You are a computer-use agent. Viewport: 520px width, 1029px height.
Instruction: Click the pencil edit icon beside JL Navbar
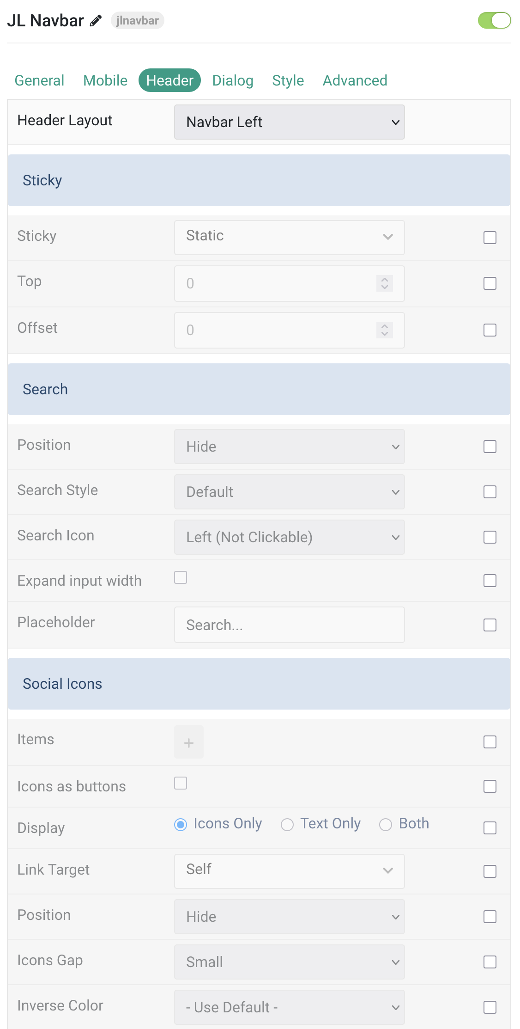pos(96,21)
